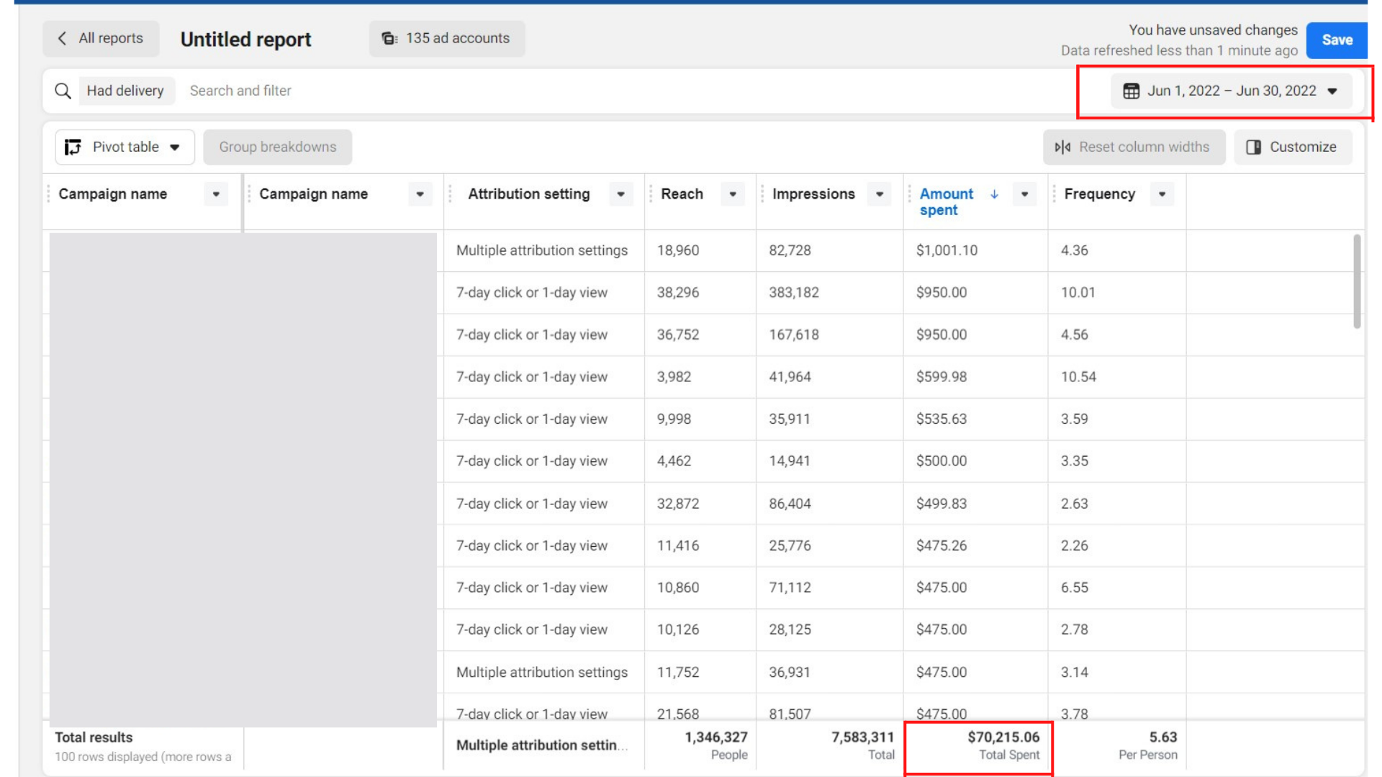The height and width of the screenshot is (777, 1382).
Task: Click the Had delivery filter chip
Action: point(126,91)
